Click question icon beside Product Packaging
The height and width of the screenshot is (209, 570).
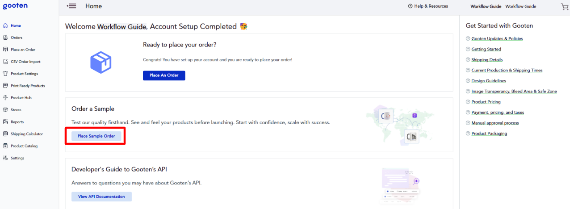(x=468, y=134)
